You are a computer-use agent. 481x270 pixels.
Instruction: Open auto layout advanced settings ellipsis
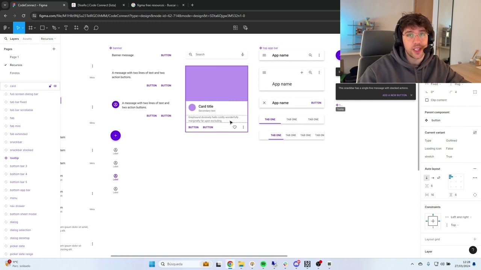[475, 178]
